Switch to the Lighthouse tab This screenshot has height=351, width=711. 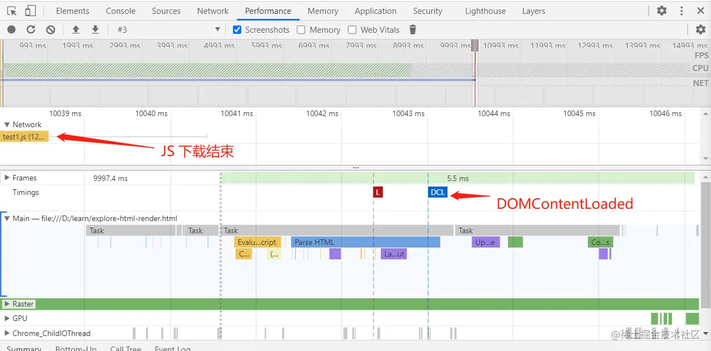[485, 11]
